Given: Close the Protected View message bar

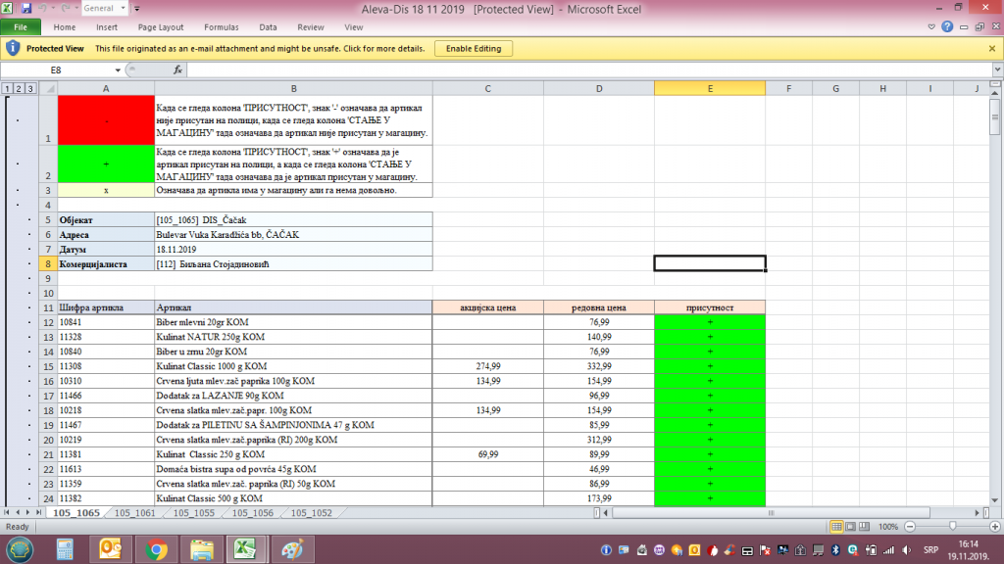Looking at the screenshot, I should point(991,48).
